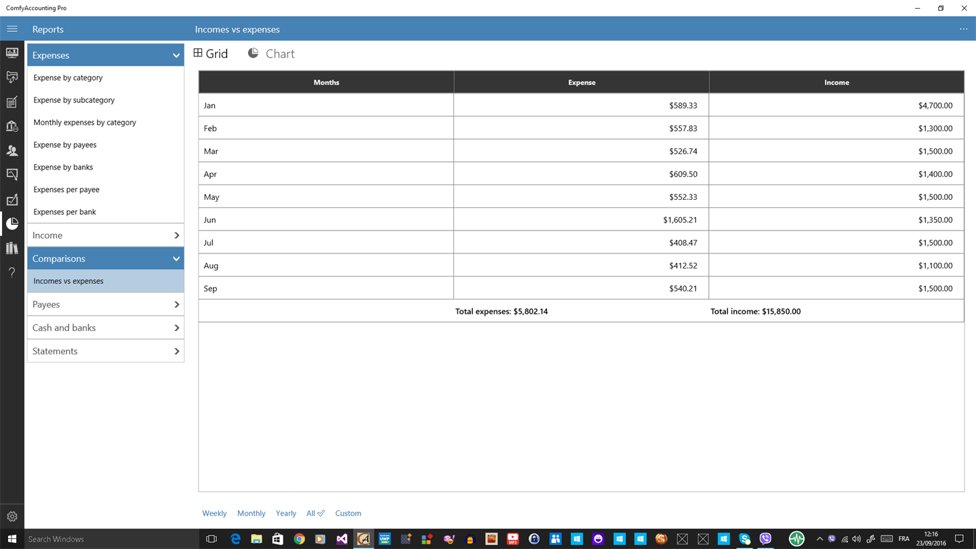The image size is (976, 549).
Task: Expand the Payees section
Action: coord(106,304)
